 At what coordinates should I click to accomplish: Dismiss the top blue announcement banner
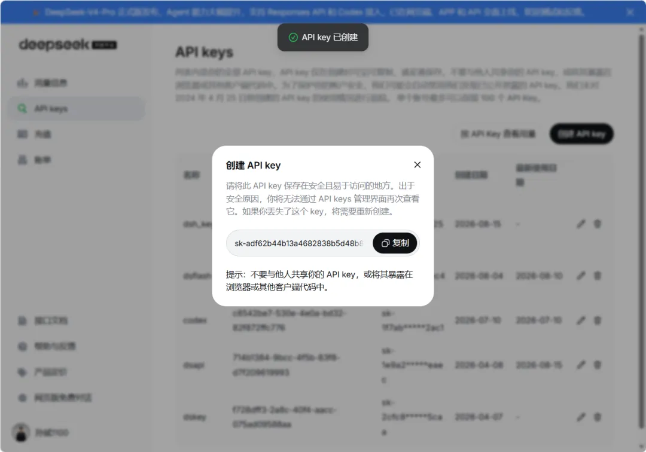(630, 13)
